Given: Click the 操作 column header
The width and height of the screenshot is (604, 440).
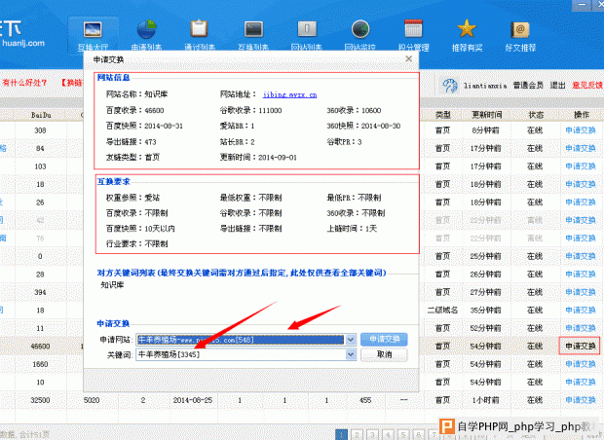Looking at the screenshot, I should click(582, 115).
